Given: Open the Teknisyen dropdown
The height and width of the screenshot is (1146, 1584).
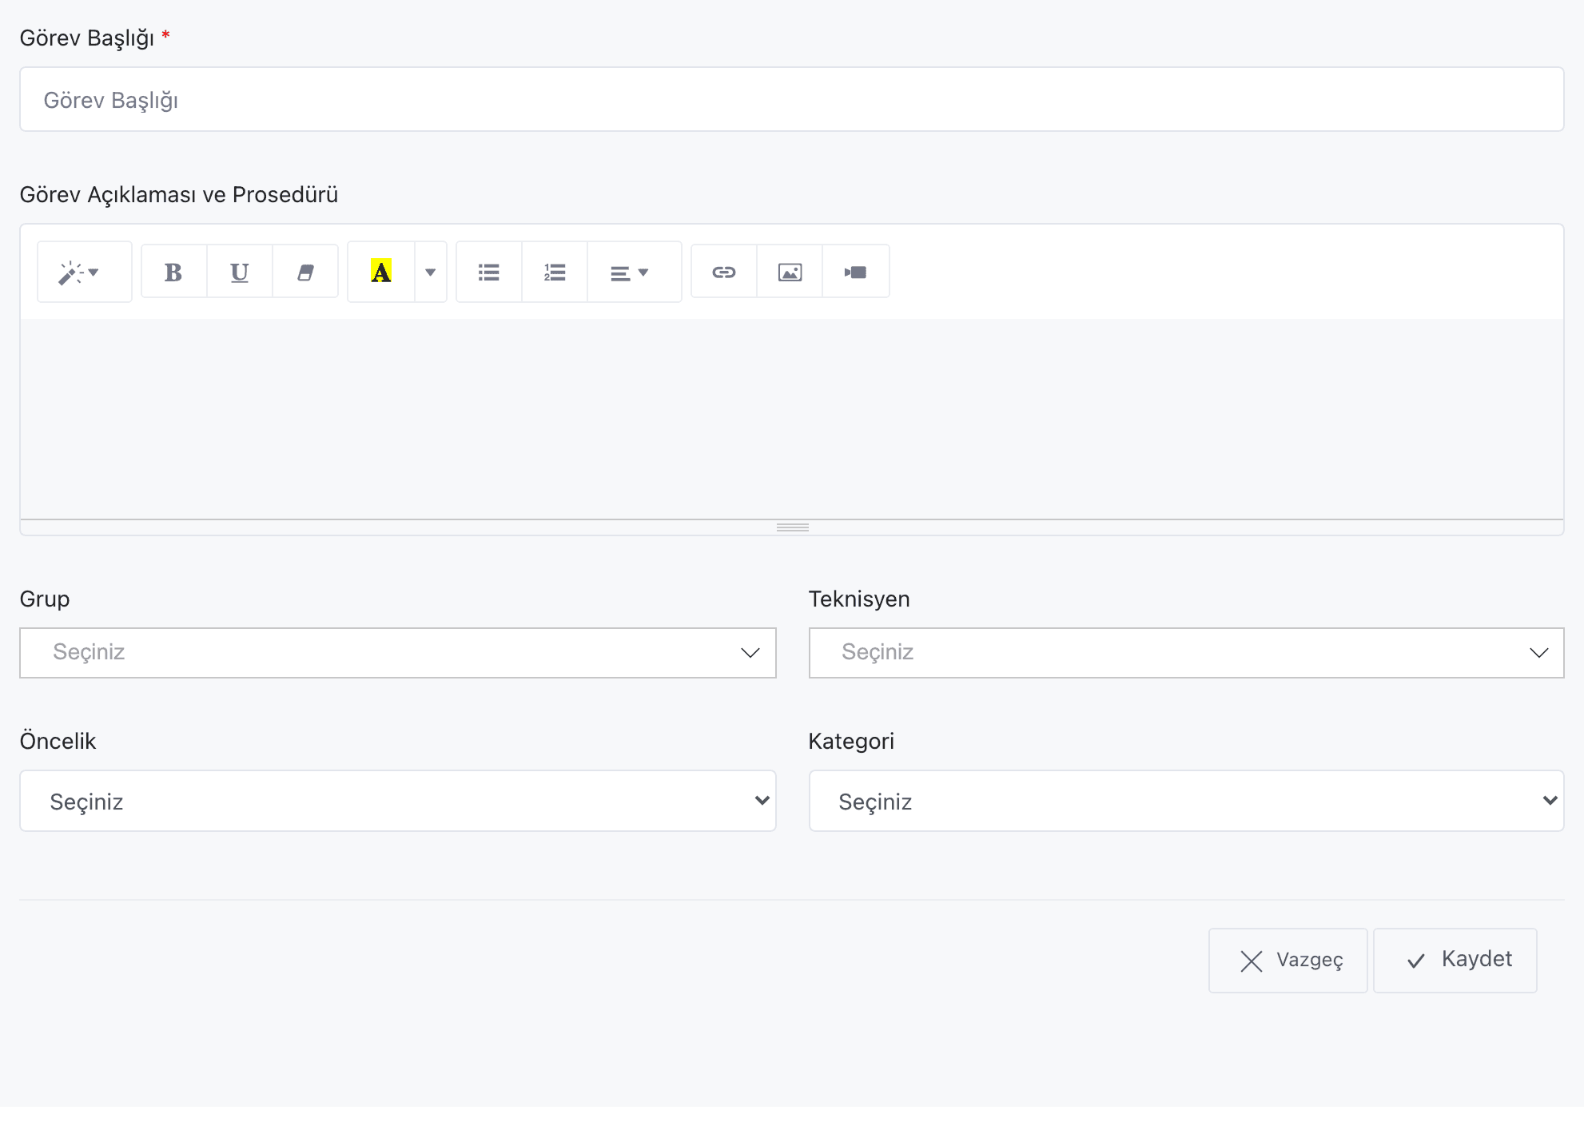Looking at the screenshot, I should (1186, 653).
